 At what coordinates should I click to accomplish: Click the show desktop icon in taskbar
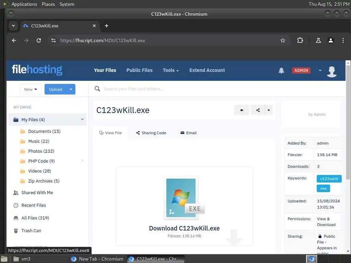pos(4,259)
